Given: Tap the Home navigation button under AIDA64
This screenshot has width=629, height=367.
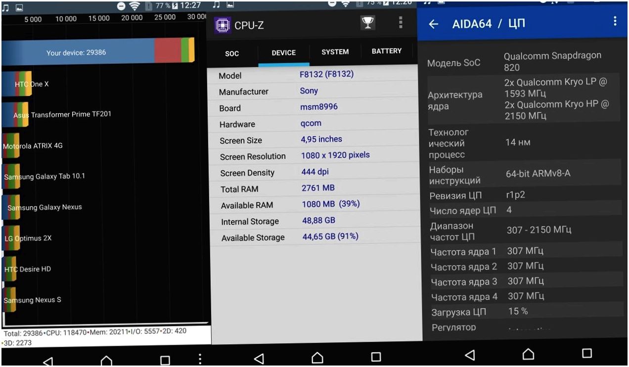Looking at the screenshot, I should click(528, 354).
